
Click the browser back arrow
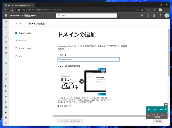pyautogui.click(x=6, y=10)
